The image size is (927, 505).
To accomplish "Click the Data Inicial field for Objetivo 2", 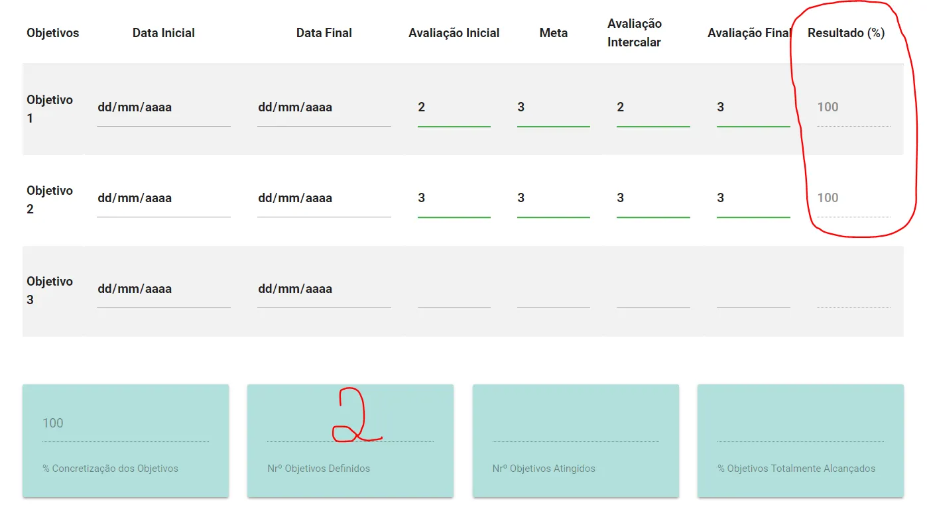I will tap(163, 198).
